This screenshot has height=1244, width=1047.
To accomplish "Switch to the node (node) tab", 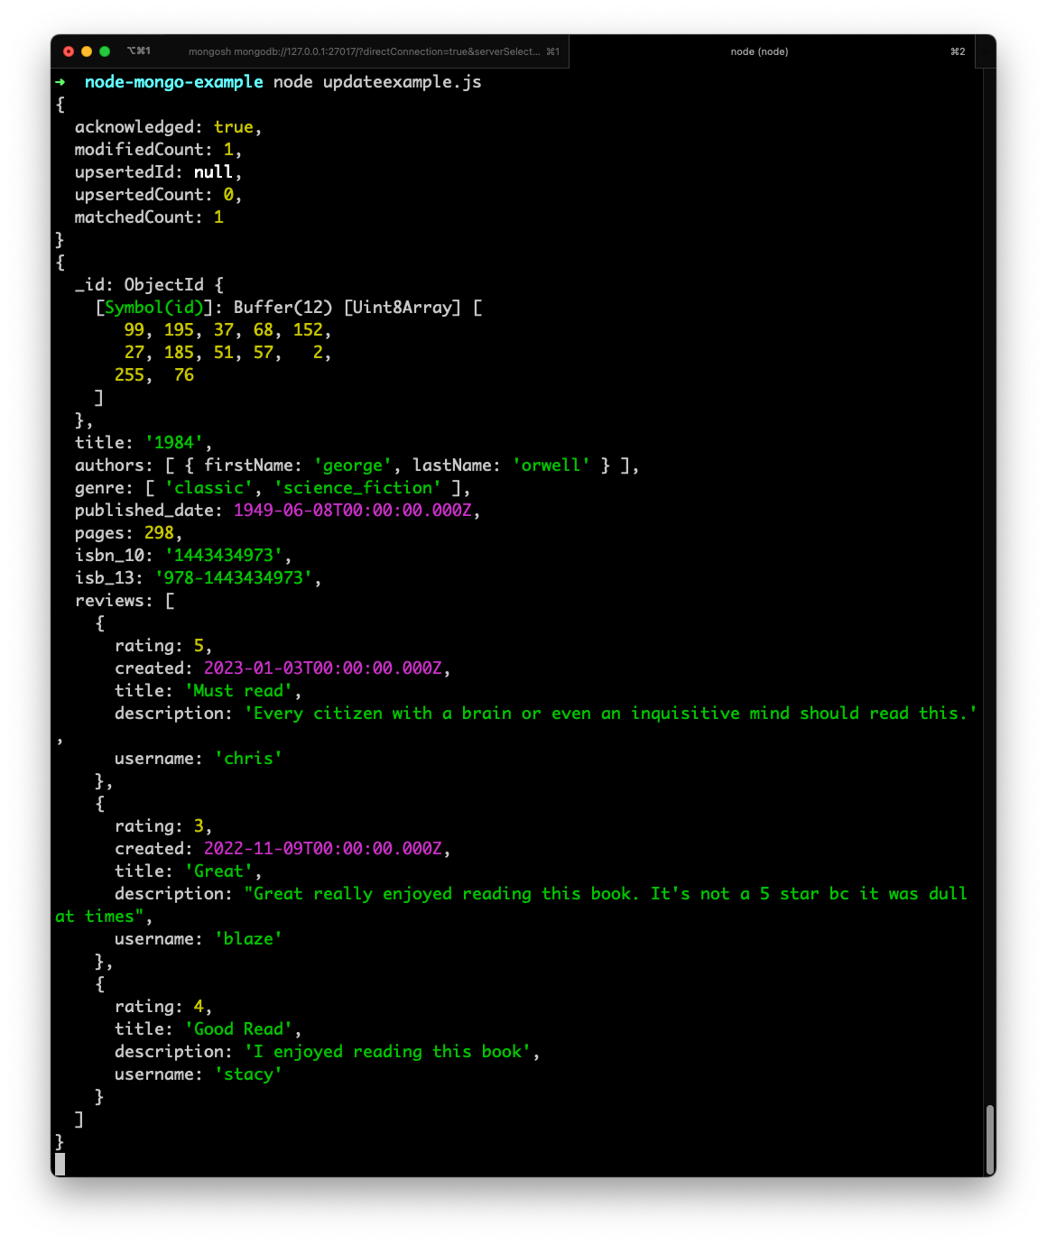I will [x=759, y=51].
